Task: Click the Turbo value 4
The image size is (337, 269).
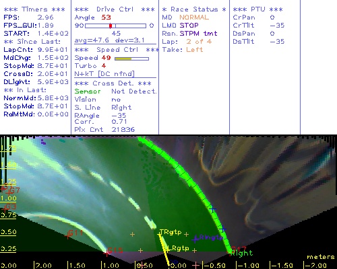Action: [104, 66]
